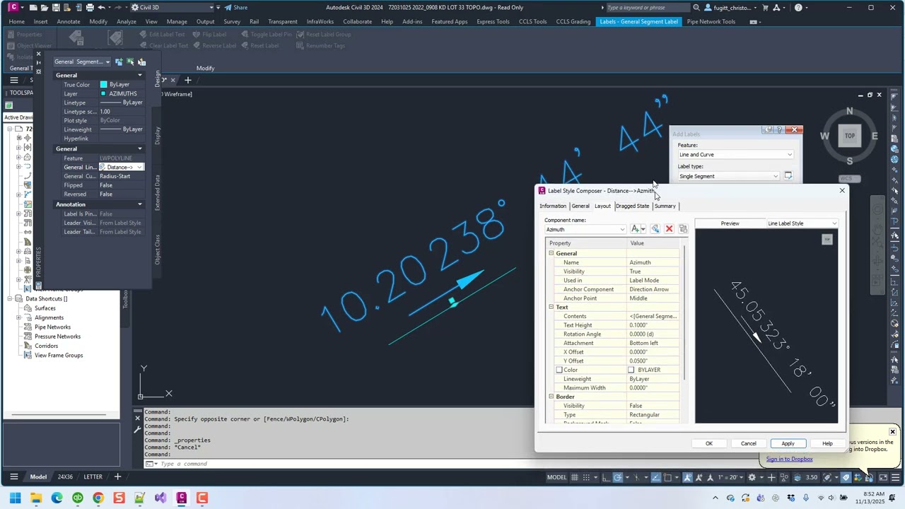Toggle snap mode dots icon in status bar
Image resolution: width=905 pixels, height=509 pixels.
[x=587, y=477]
